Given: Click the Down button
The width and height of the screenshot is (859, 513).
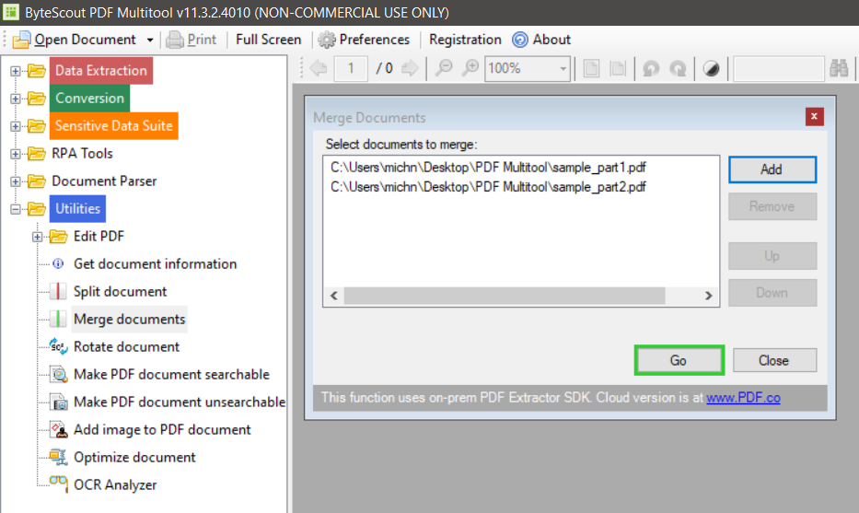Looking at the screenshot, I should tap(772, 293).
